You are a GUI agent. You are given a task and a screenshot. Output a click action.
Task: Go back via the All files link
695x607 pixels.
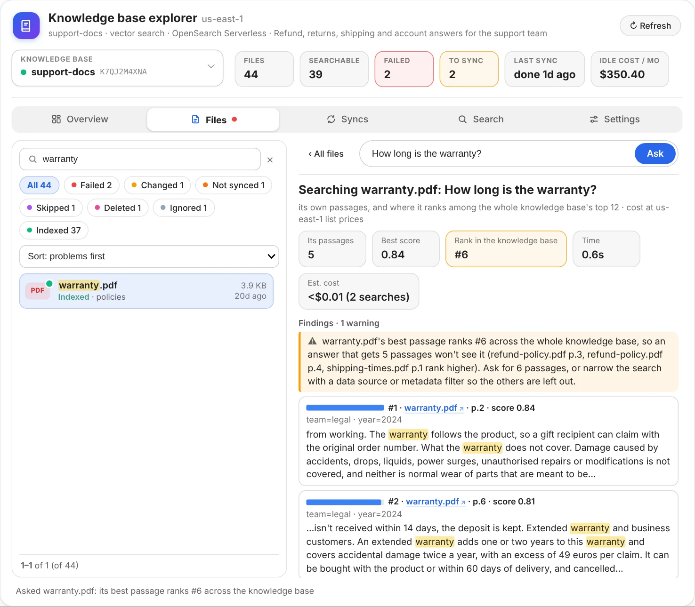(x=326, y=154)
